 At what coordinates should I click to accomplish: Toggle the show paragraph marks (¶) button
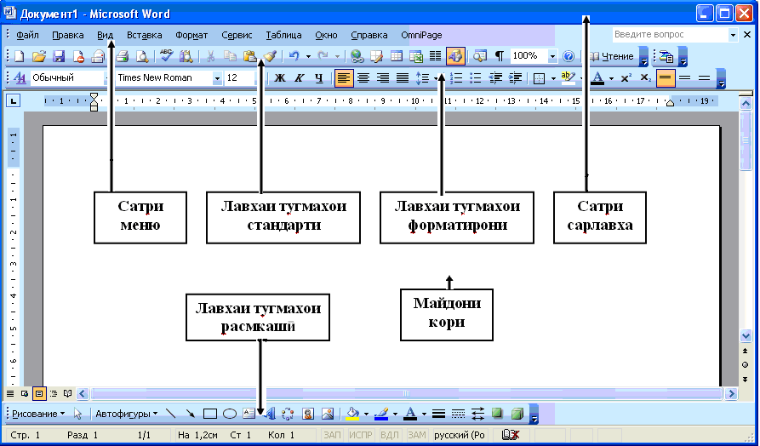pos(500,56)
